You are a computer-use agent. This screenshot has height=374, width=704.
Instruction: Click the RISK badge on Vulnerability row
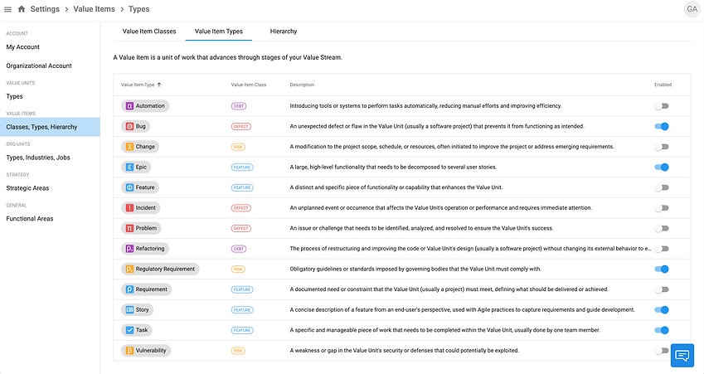click(x=238, y=351)
